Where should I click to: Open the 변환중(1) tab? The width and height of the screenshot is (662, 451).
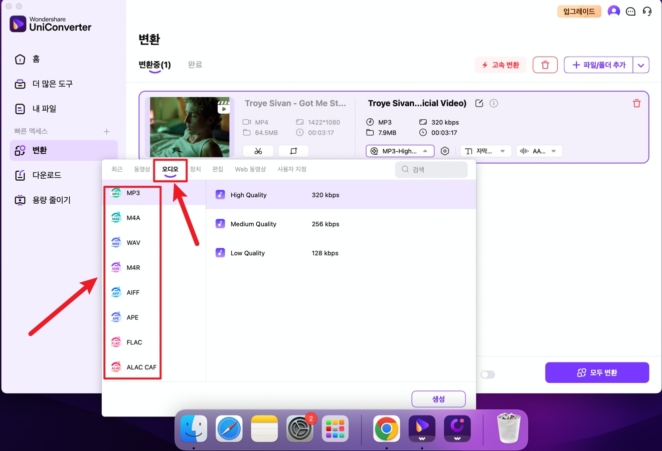(154, 65)
